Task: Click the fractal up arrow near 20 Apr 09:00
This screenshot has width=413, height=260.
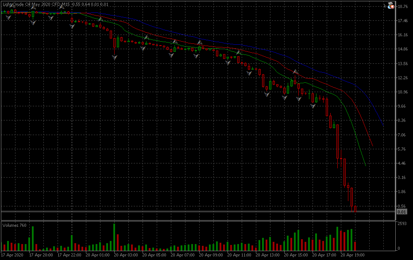Action: pos(200,43)
